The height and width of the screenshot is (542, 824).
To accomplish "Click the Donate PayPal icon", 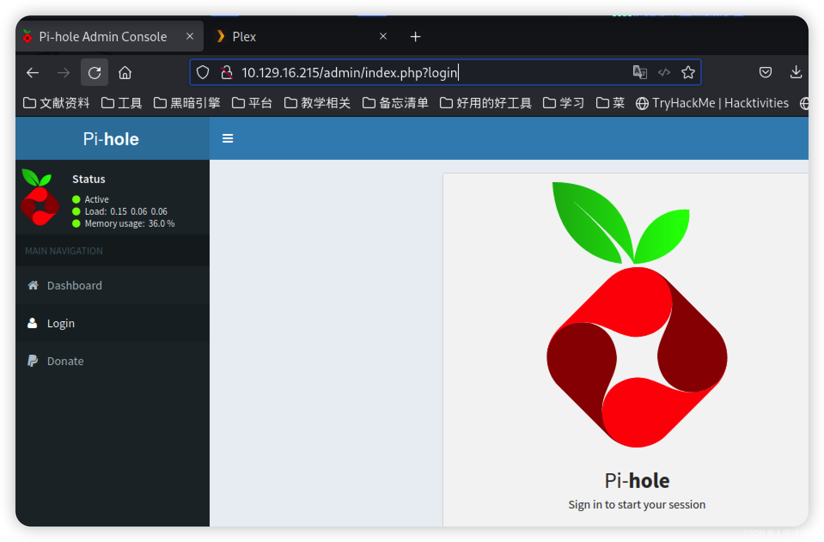I will (x=33, y=361).
